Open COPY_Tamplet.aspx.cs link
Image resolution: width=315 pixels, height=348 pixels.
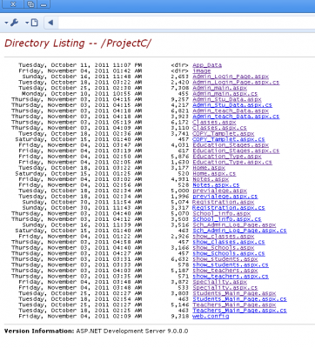tap(229, 139)
